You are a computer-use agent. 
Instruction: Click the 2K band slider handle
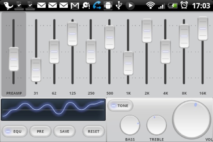tap(147, 31)
